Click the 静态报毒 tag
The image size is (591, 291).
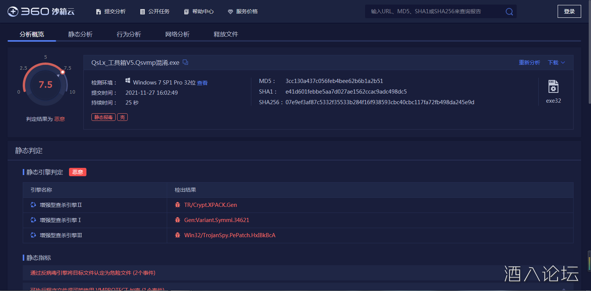click(103, 117)
